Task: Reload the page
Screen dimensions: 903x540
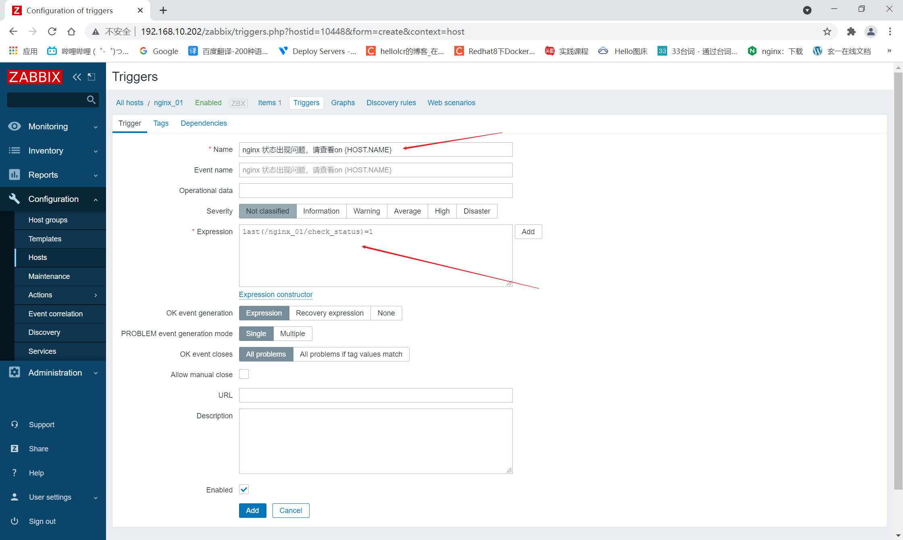Action: click(52, 31)
